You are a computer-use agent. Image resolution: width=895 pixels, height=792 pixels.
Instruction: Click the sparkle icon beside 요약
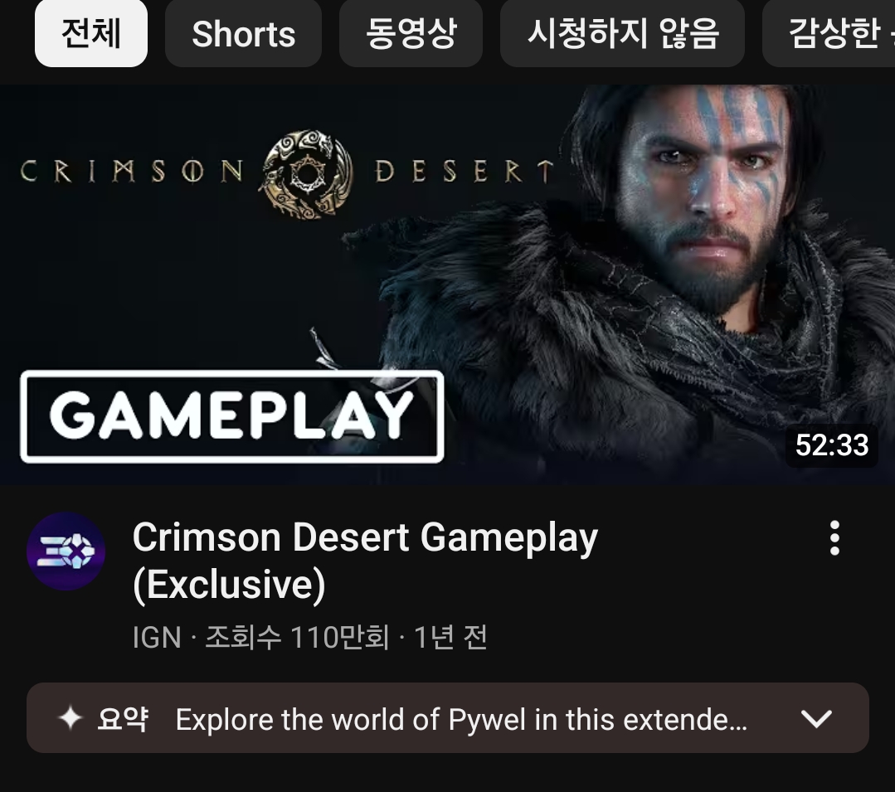pos(71,718)
